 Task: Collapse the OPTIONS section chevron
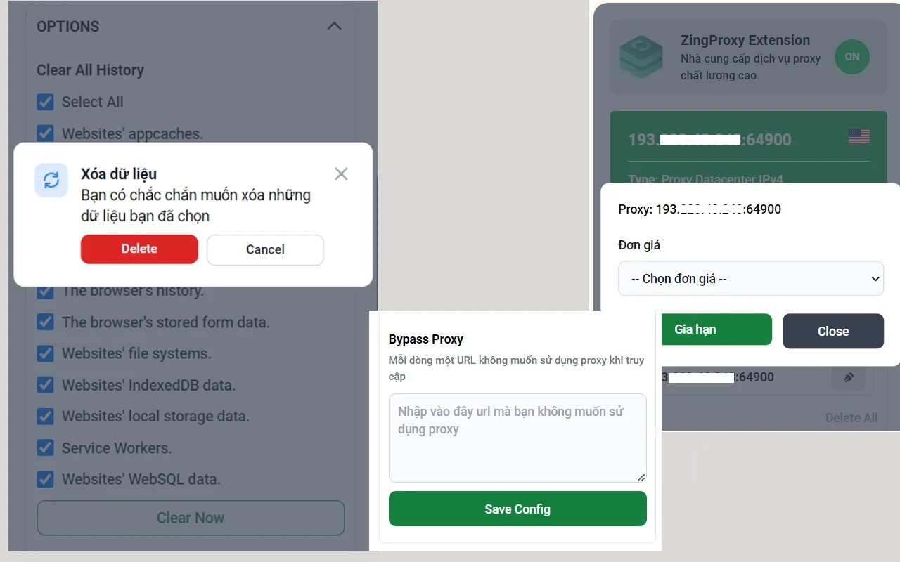tap(335, 26)
